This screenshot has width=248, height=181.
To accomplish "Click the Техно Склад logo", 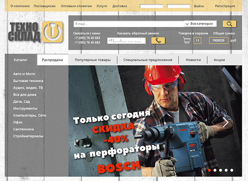I will (x=36, y=32).
